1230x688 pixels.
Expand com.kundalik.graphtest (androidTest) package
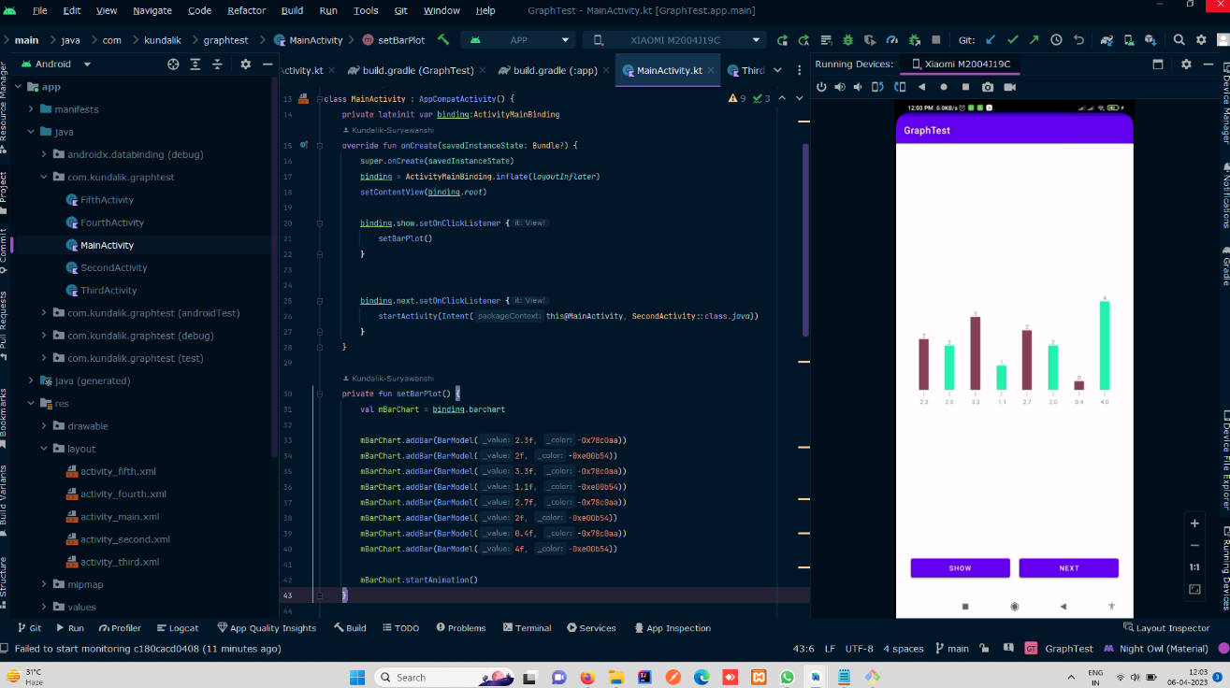click(x=44, y=313)
